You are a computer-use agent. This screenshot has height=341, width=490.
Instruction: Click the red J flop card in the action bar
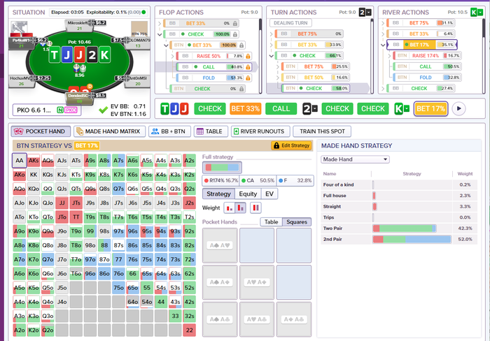point(184,108)
